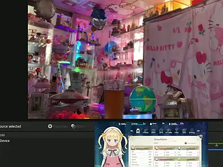Image resolution: width=223 pixels, height=167 pixels.
Task: Open the game Settings menu
Action: 192,131
